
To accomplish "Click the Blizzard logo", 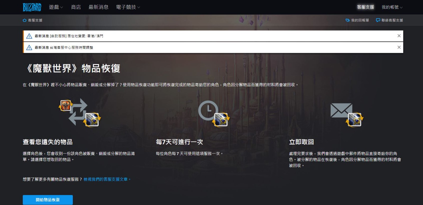I will (x=32, y=7).
